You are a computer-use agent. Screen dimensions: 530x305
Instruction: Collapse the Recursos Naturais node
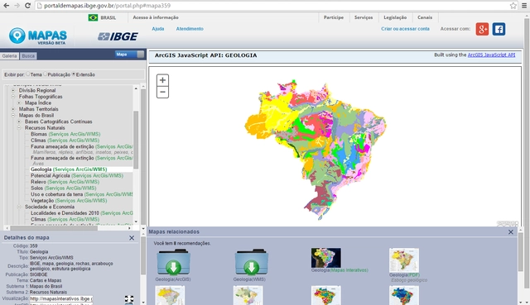(x=19, y=127)
